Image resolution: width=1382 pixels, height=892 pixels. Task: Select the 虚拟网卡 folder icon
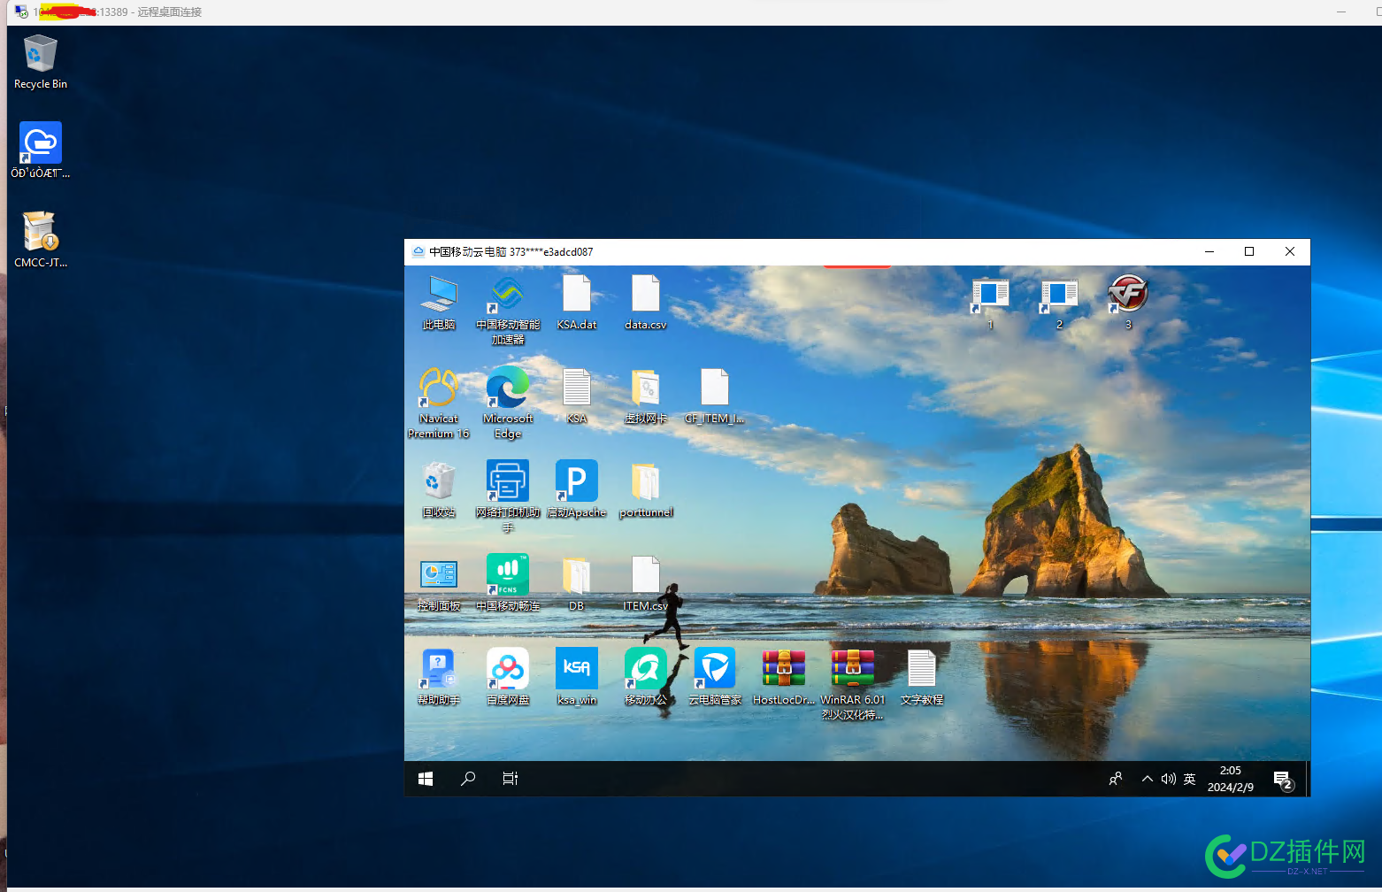pos(646,388)
